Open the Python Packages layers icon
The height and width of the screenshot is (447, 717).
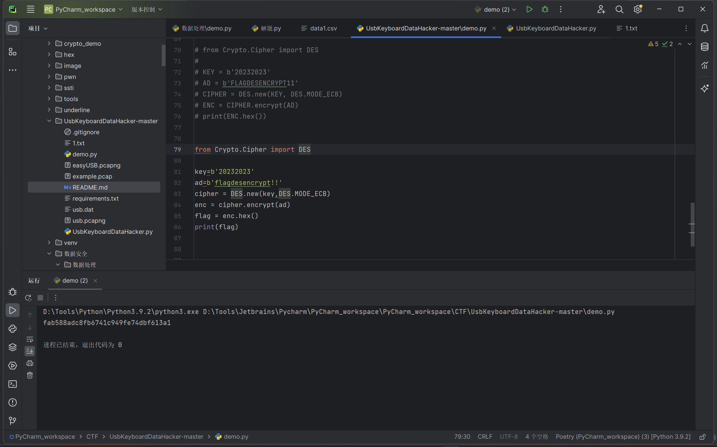click(13, 347)
